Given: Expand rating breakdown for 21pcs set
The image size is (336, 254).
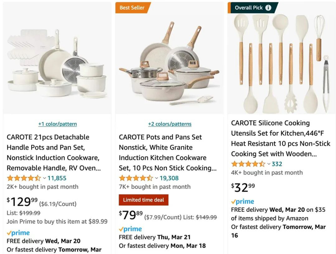Looking at the screenshot, I should [x=45, y=178].
